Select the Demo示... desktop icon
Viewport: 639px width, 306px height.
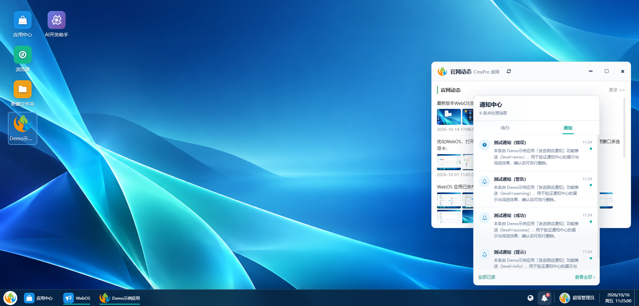coord(23,128)
